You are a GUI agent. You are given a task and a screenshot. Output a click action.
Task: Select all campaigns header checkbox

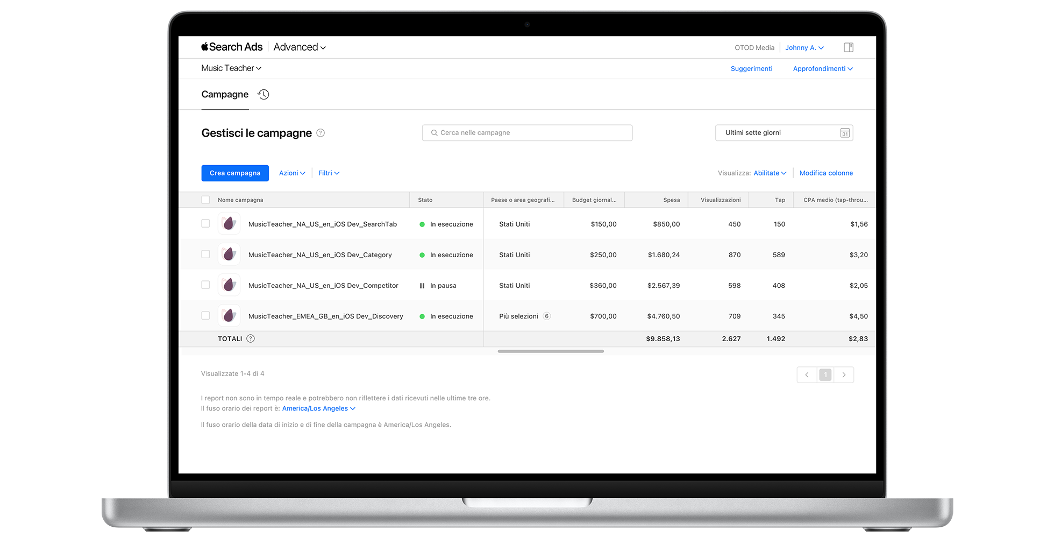pos(205,200)
